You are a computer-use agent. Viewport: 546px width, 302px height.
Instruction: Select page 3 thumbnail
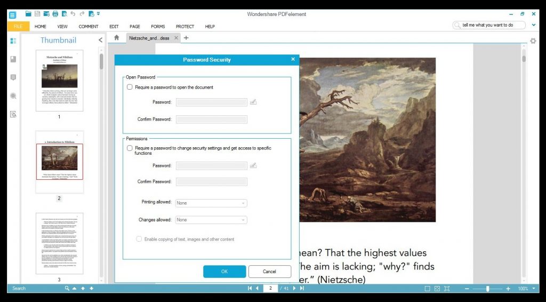[59, 243]
